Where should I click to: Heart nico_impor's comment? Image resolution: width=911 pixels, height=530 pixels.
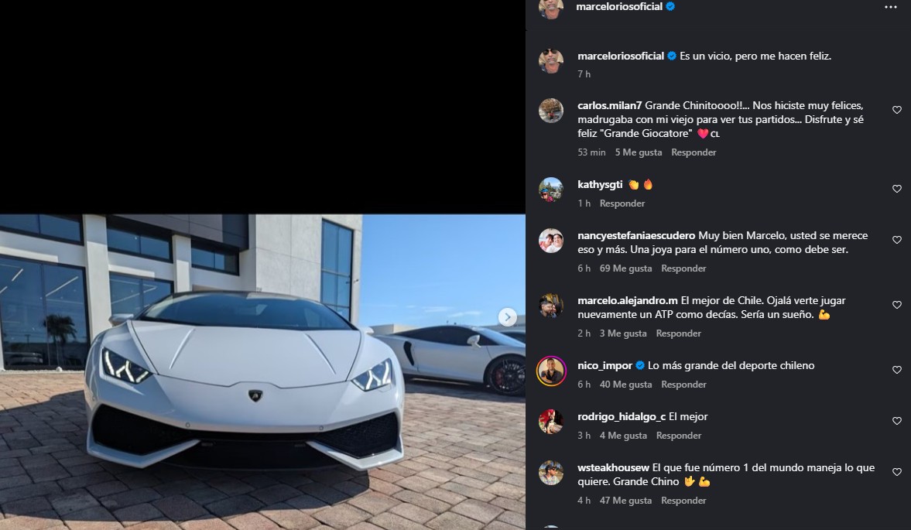(x=897, y=370)
